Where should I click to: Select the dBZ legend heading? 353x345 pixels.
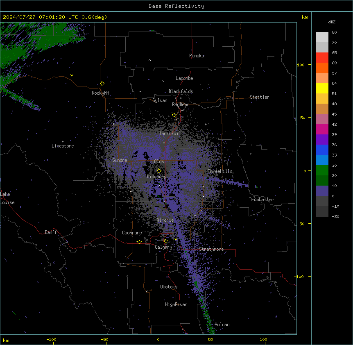point(332,22)
